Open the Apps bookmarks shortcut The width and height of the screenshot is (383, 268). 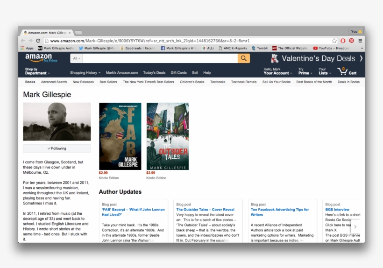coord(27,48)
